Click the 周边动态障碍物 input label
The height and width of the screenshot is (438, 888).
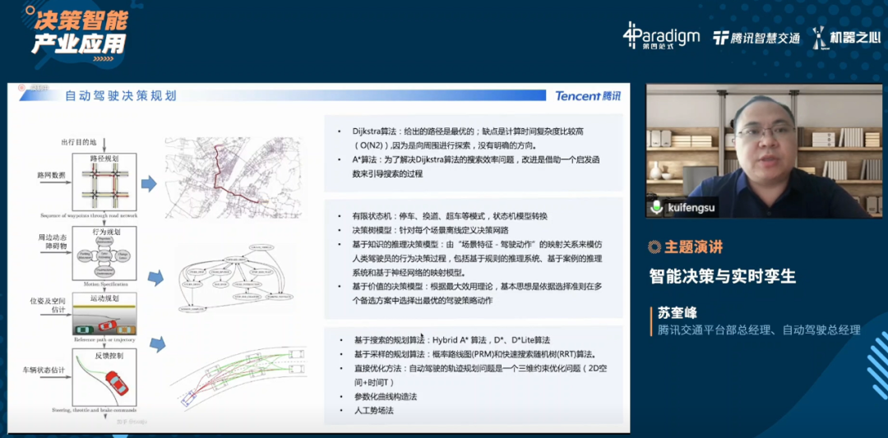tap(52, 241)
